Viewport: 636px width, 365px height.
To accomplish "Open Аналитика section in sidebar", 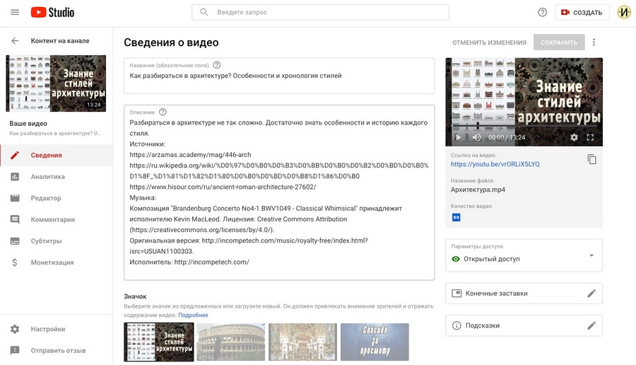I will tap(47, 177).
